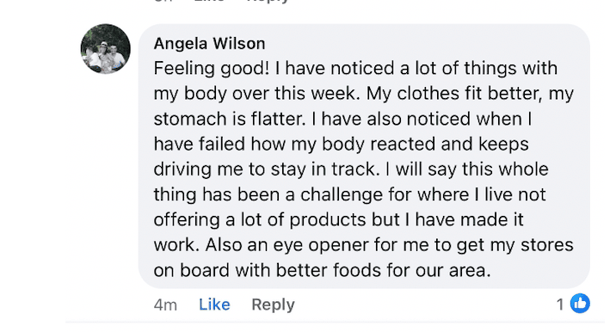Image resolution: width=616 pixels, height=332 pixels.
Task: Show who reacted via the count 1
Action: (560, 304)
